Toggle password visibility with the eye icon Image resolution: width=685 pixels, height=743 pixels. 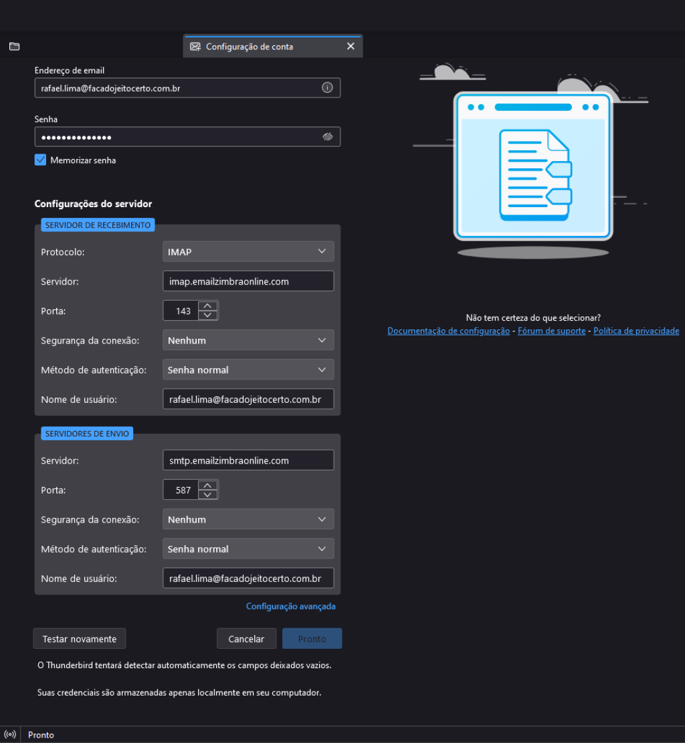327,137
